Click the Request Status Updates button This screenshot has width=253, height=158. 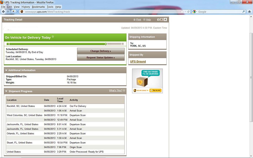click(x=101, y=57)
